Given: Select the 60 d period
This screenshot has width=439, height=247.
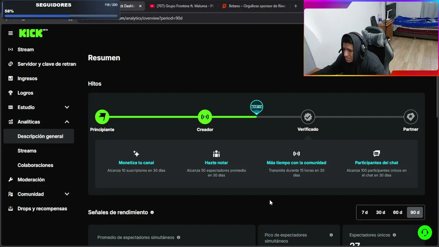Looking at the screenshot, I should click(398, 212).
